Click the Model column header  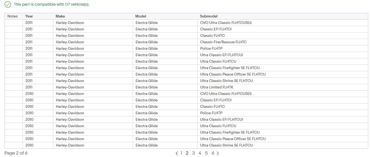141,16
